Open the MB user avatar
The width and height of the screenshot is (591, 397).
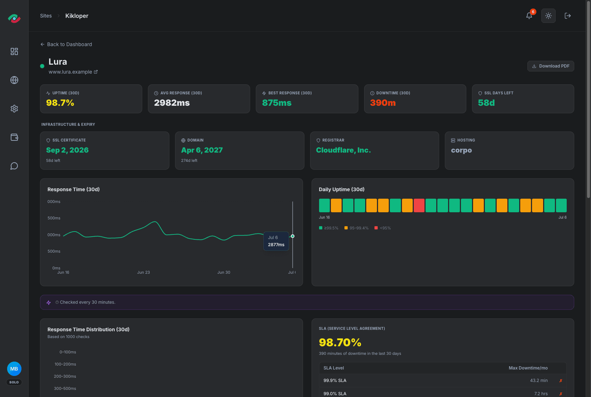coord(14,369)
